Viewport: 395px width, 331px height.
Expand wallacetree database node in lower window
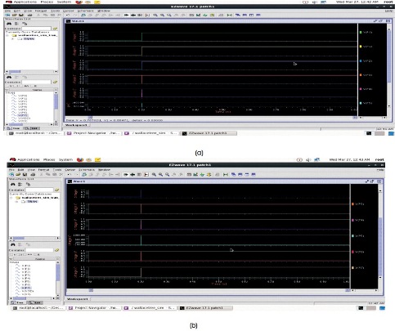11,198
